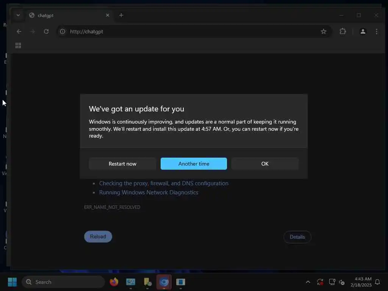Launch Firefox from the taskbar
The width and height of the screenshot is (388, 291).
[x=114, y=282]
